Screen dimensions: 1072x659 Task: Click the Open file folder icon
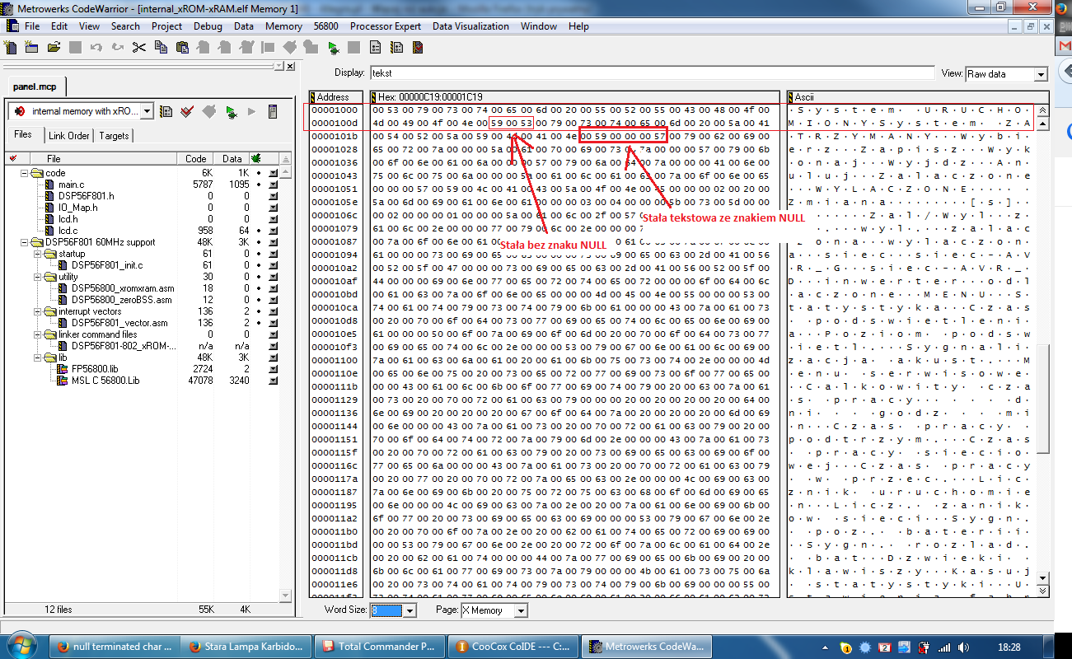tap(54, 47)
